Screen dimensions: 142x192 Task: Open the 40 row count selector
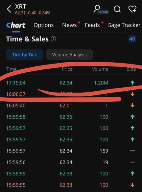132,39
